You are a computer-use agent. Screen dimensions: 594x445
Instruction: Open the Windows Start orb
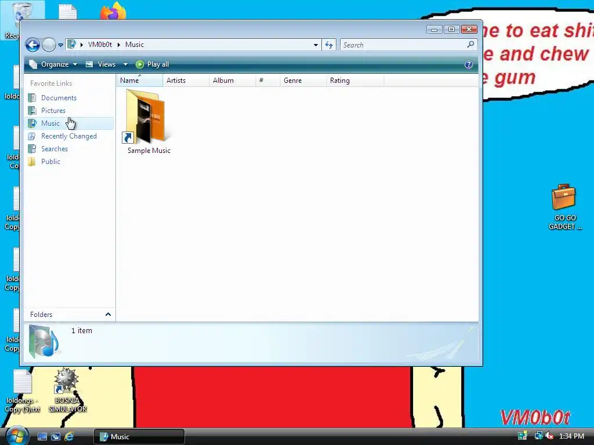pos(17,436)
